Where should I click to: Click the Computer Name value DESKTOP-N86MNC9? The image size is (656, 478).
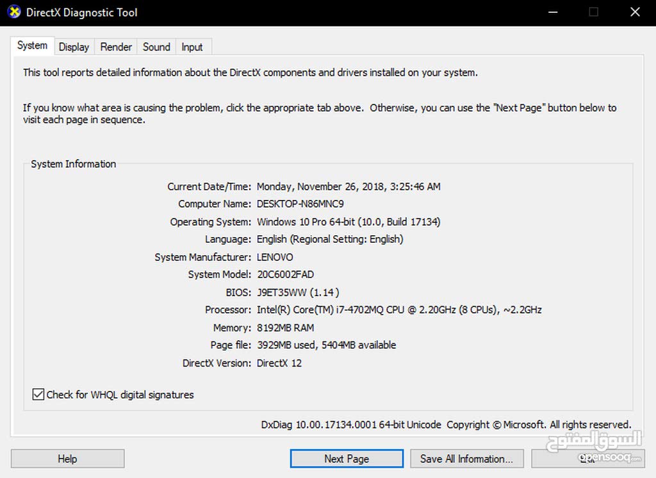pos(300,204)
